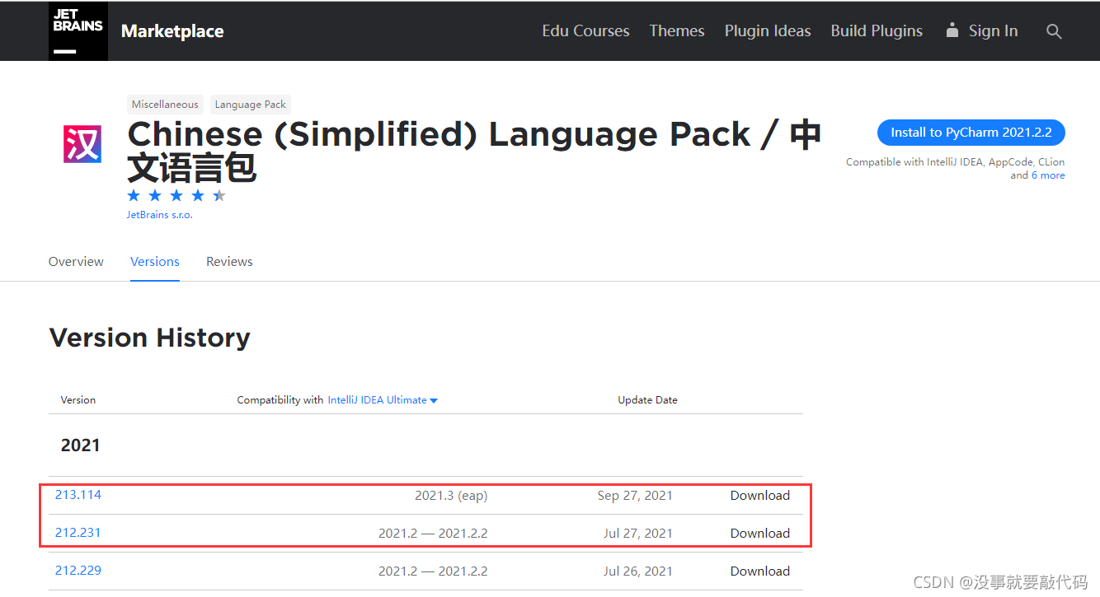Show the 6 more compatible products

click(1048, 175)
